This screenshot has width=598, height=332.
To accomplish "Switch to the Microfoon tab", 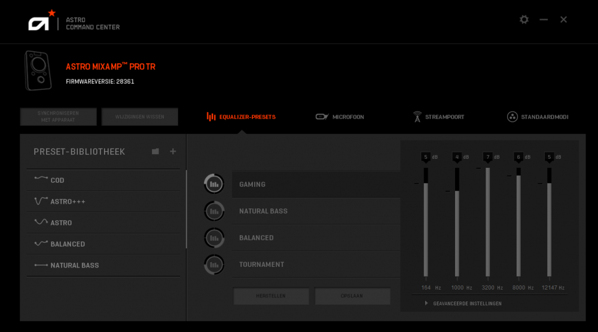I will (x=340, y=117).
